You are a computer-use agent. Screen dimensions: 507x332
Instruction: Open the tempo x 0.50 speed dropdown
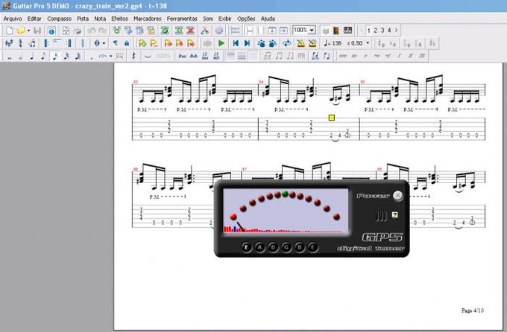368,43
